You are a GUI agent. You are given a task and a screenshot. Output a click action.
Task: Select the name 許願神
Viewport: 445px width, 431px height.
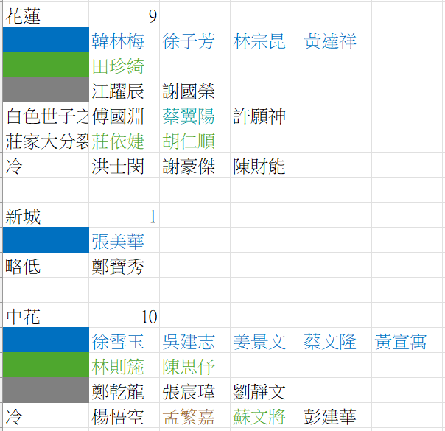(259, 116)
